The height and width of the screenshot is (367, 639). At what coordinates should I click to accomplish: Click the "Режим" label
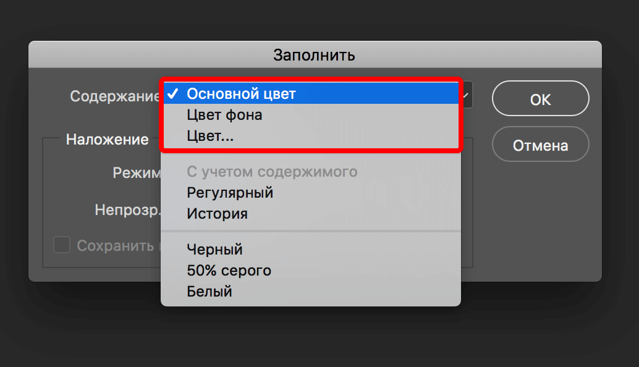coord(136,173)
